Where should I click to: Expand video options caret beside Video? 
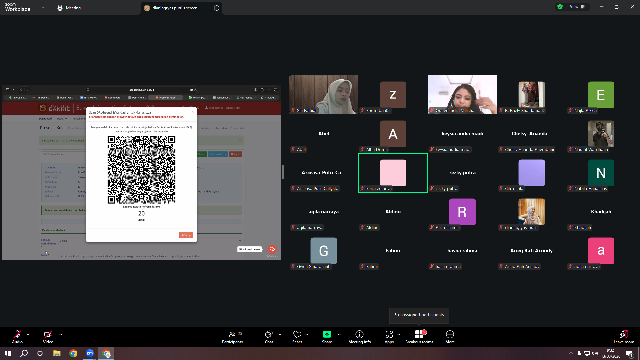click(x=61, y=334)
